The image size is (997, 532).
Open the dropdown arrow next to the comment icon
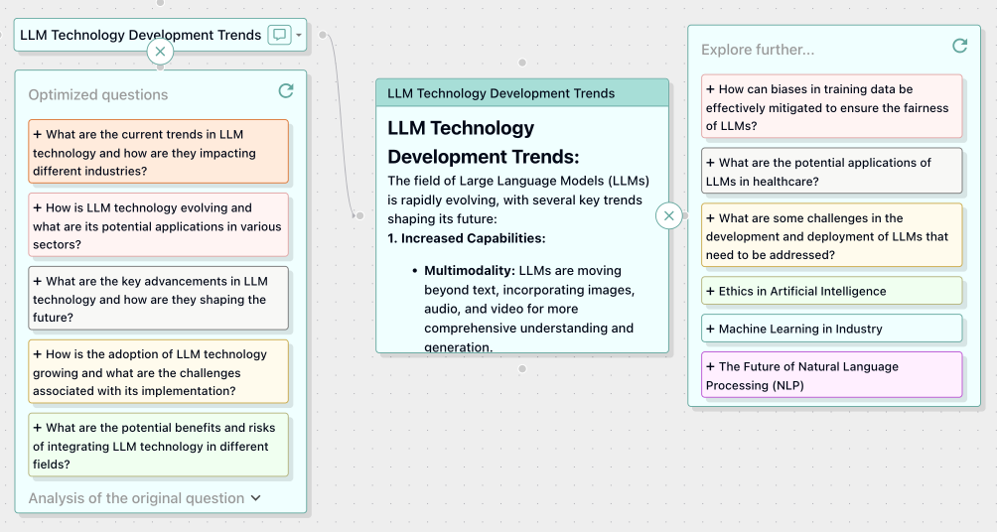tap(299, 36)
